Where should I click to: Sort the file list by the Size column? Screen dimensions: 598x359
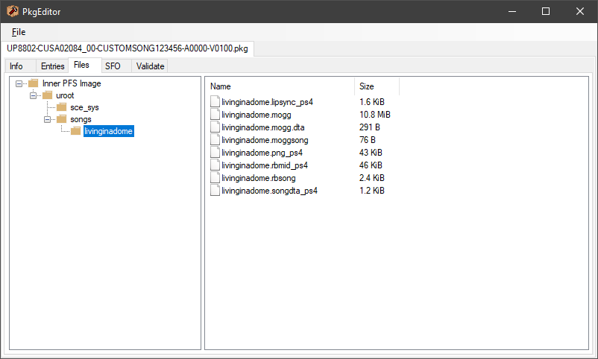(x=377, y=86)
